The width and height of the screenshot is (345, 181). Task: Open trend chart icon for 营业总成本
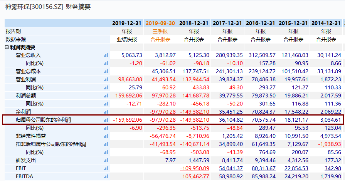(x=106, y=71)
